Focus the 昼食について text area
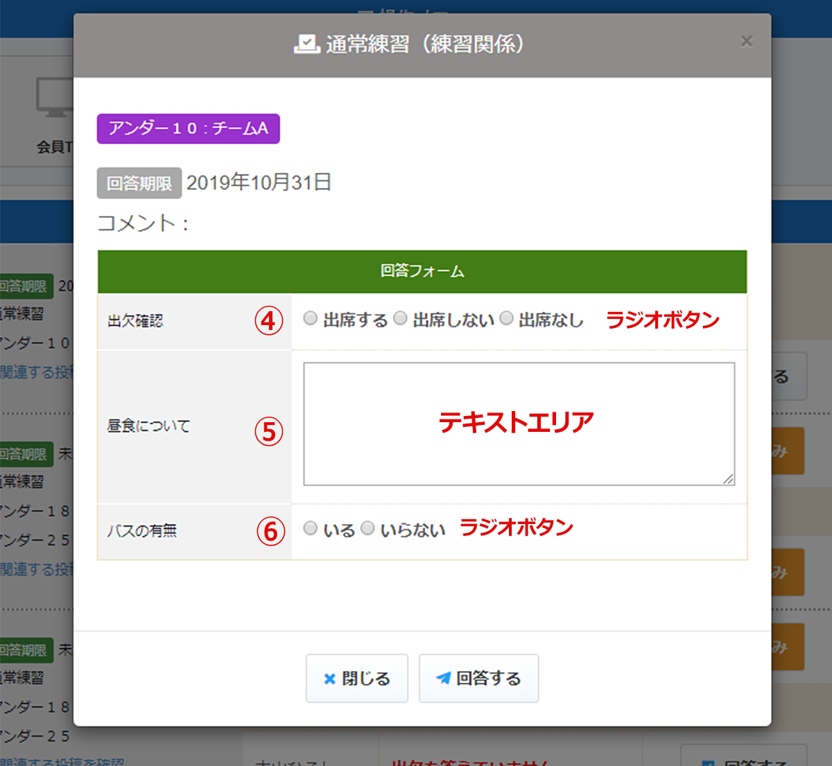 [x=519, y=424]
